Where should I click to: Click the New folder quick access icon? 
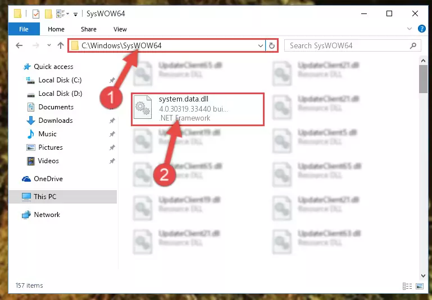coord(48,13)
